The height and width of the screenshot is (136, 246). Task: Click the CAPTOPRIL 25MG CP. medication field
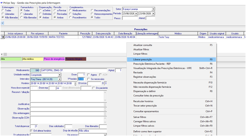tap(74, 70)
